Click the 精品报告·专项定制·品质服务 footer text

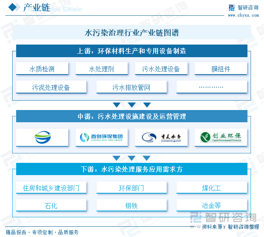42,232
